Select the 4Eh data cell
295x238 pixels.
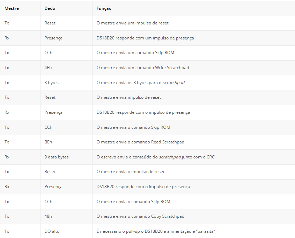(48, 68)
